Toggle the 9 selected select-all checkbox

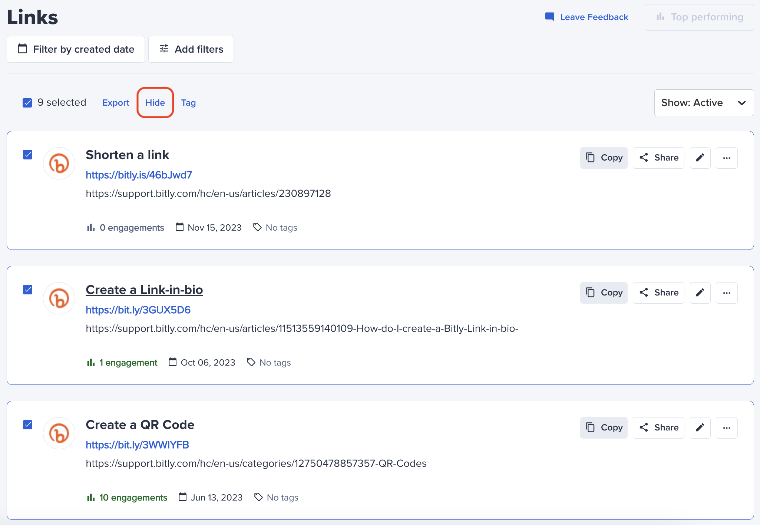pyautogui.click(x=27, y=103)
